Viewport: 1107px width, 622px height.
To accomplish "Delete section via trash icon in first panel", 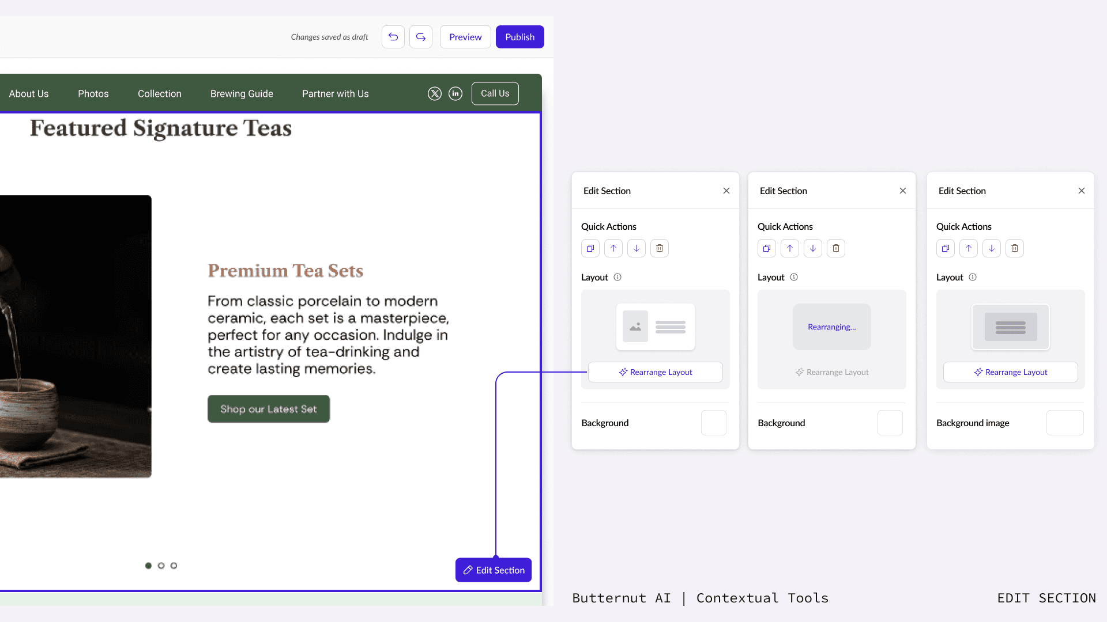I will (x=660, y=248).
